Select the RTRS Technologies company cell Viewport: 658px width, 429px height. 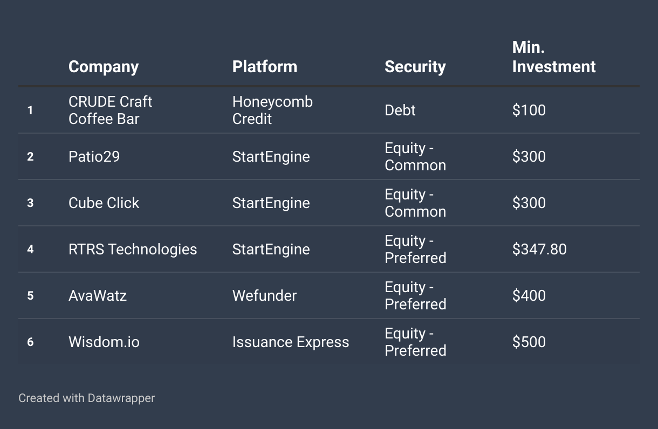coord(133,250)
